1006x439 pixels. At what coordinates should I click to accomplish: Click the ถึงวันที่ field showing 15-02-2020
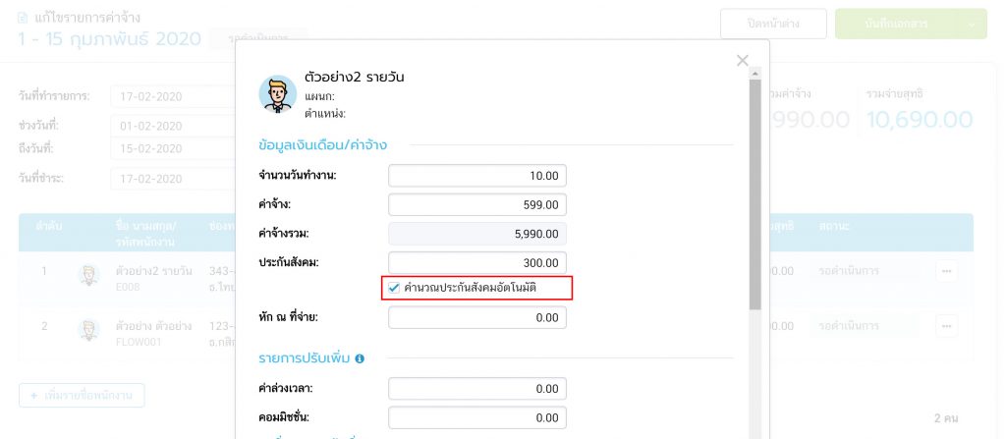(173, 149)
